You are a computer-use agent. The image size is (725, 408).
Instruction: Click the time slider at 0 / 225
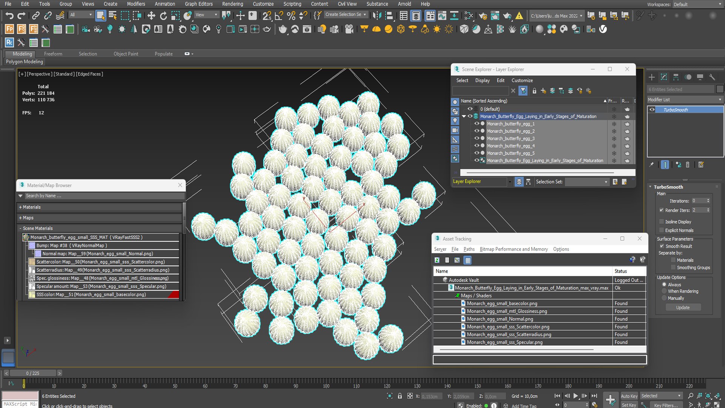(33, 373)
